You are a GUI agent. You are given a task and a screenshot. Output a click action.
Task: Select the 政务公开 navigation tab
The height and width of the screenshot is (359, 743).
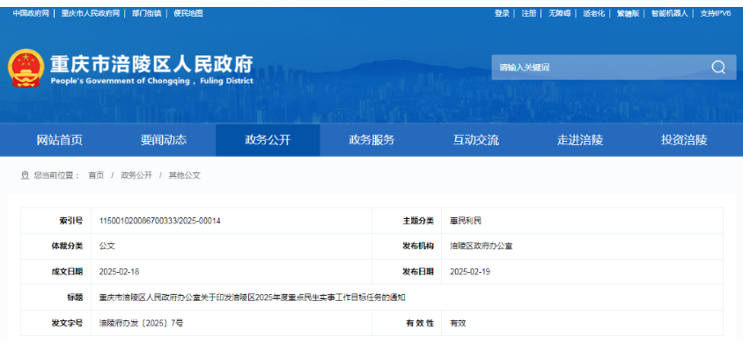click(x=268, y=141)
